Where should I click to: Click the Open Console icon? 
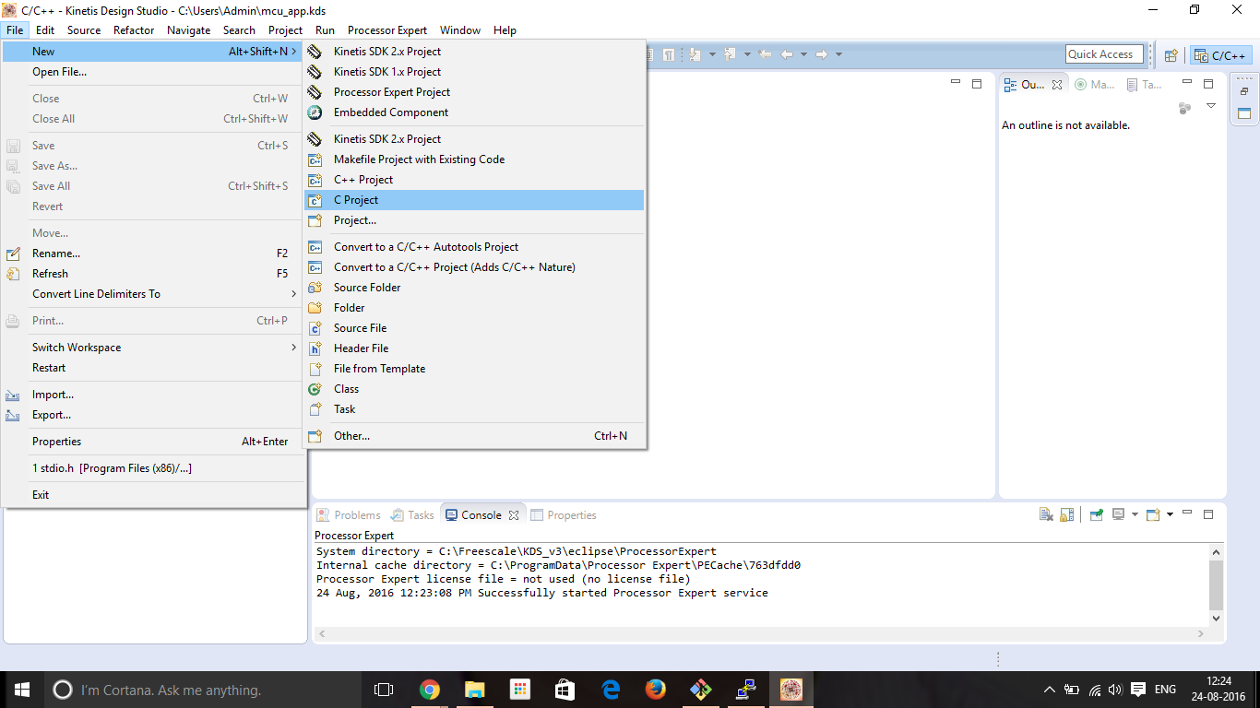coord(1153,514)
